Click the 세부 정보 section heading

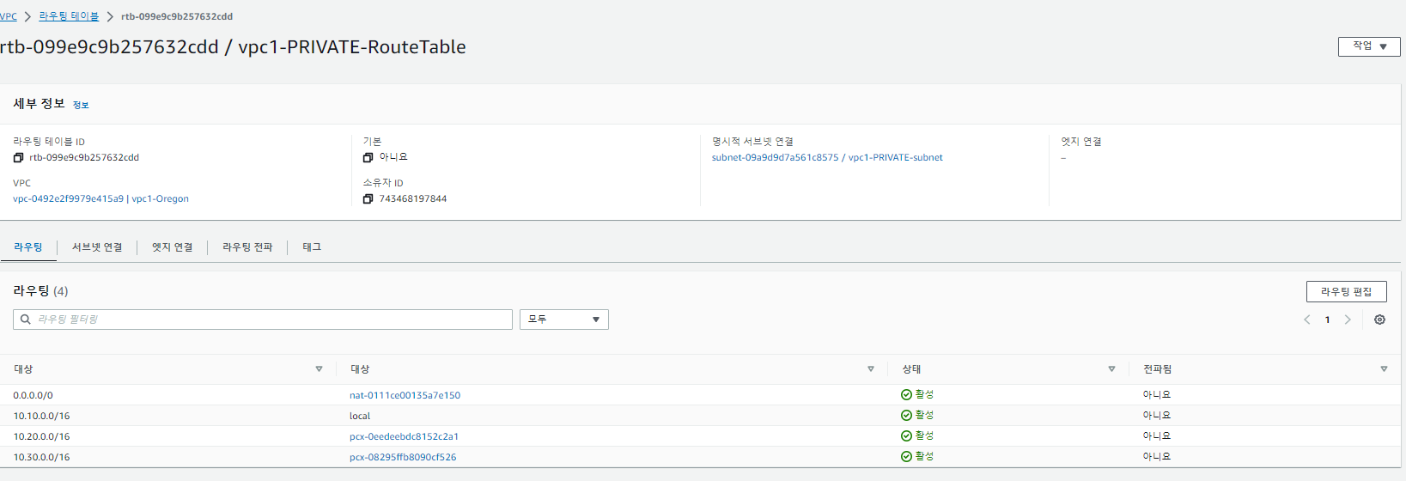tap(39, 104)
